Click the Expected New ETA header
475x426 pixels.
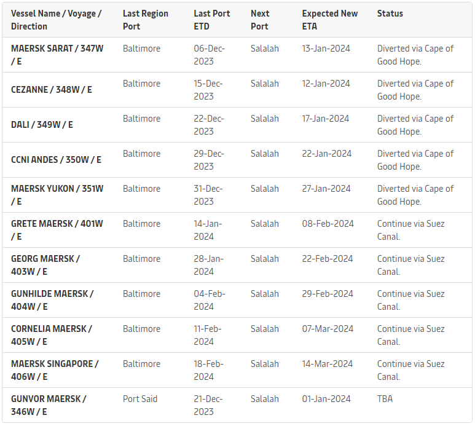[329, 20]
